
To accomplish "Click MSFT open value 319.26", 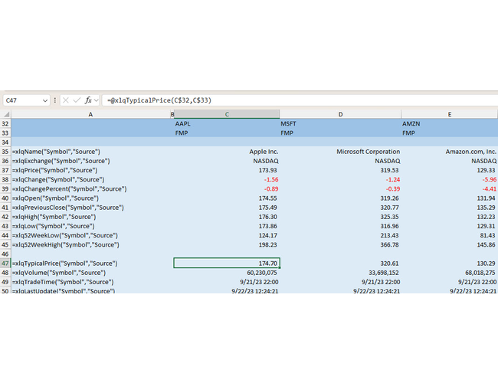I will 340,198.
